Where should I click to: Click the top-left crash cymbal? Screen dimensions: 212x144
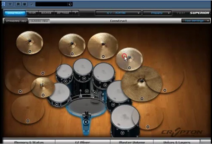[x=30, y=43]
